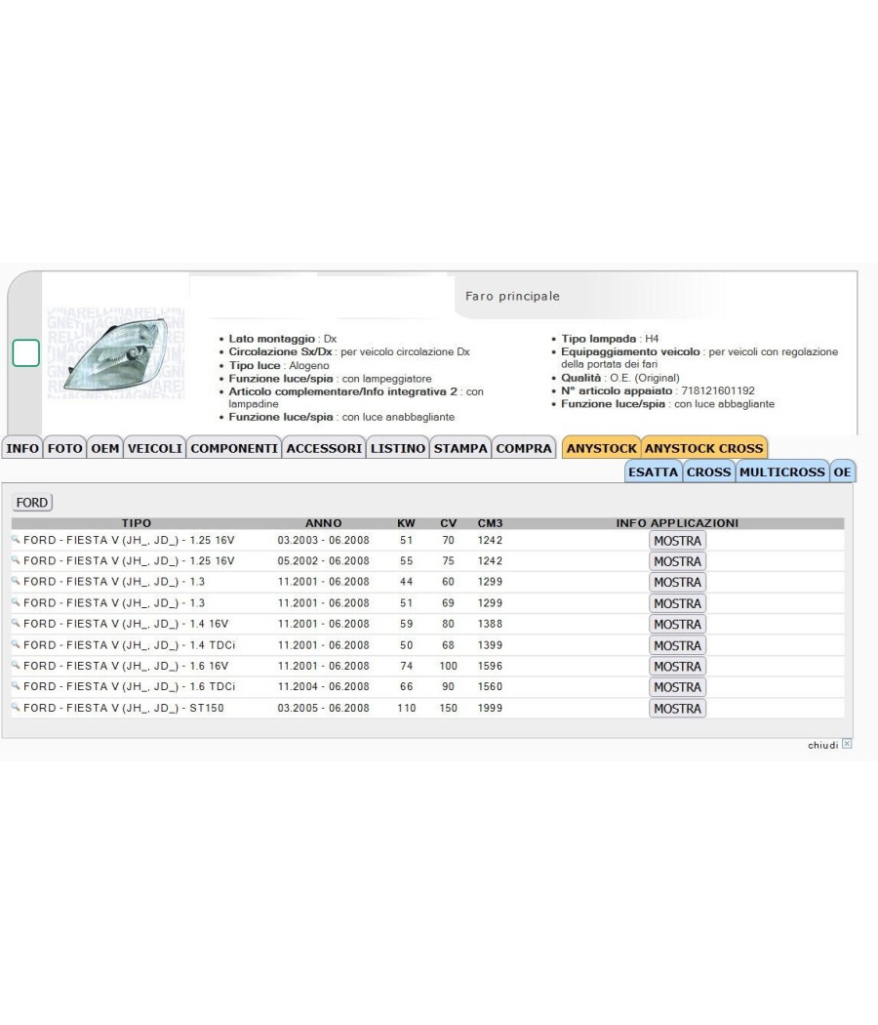878x1025 pixels.
Task: Switch to the INFO tab
Action: point(22,448)
